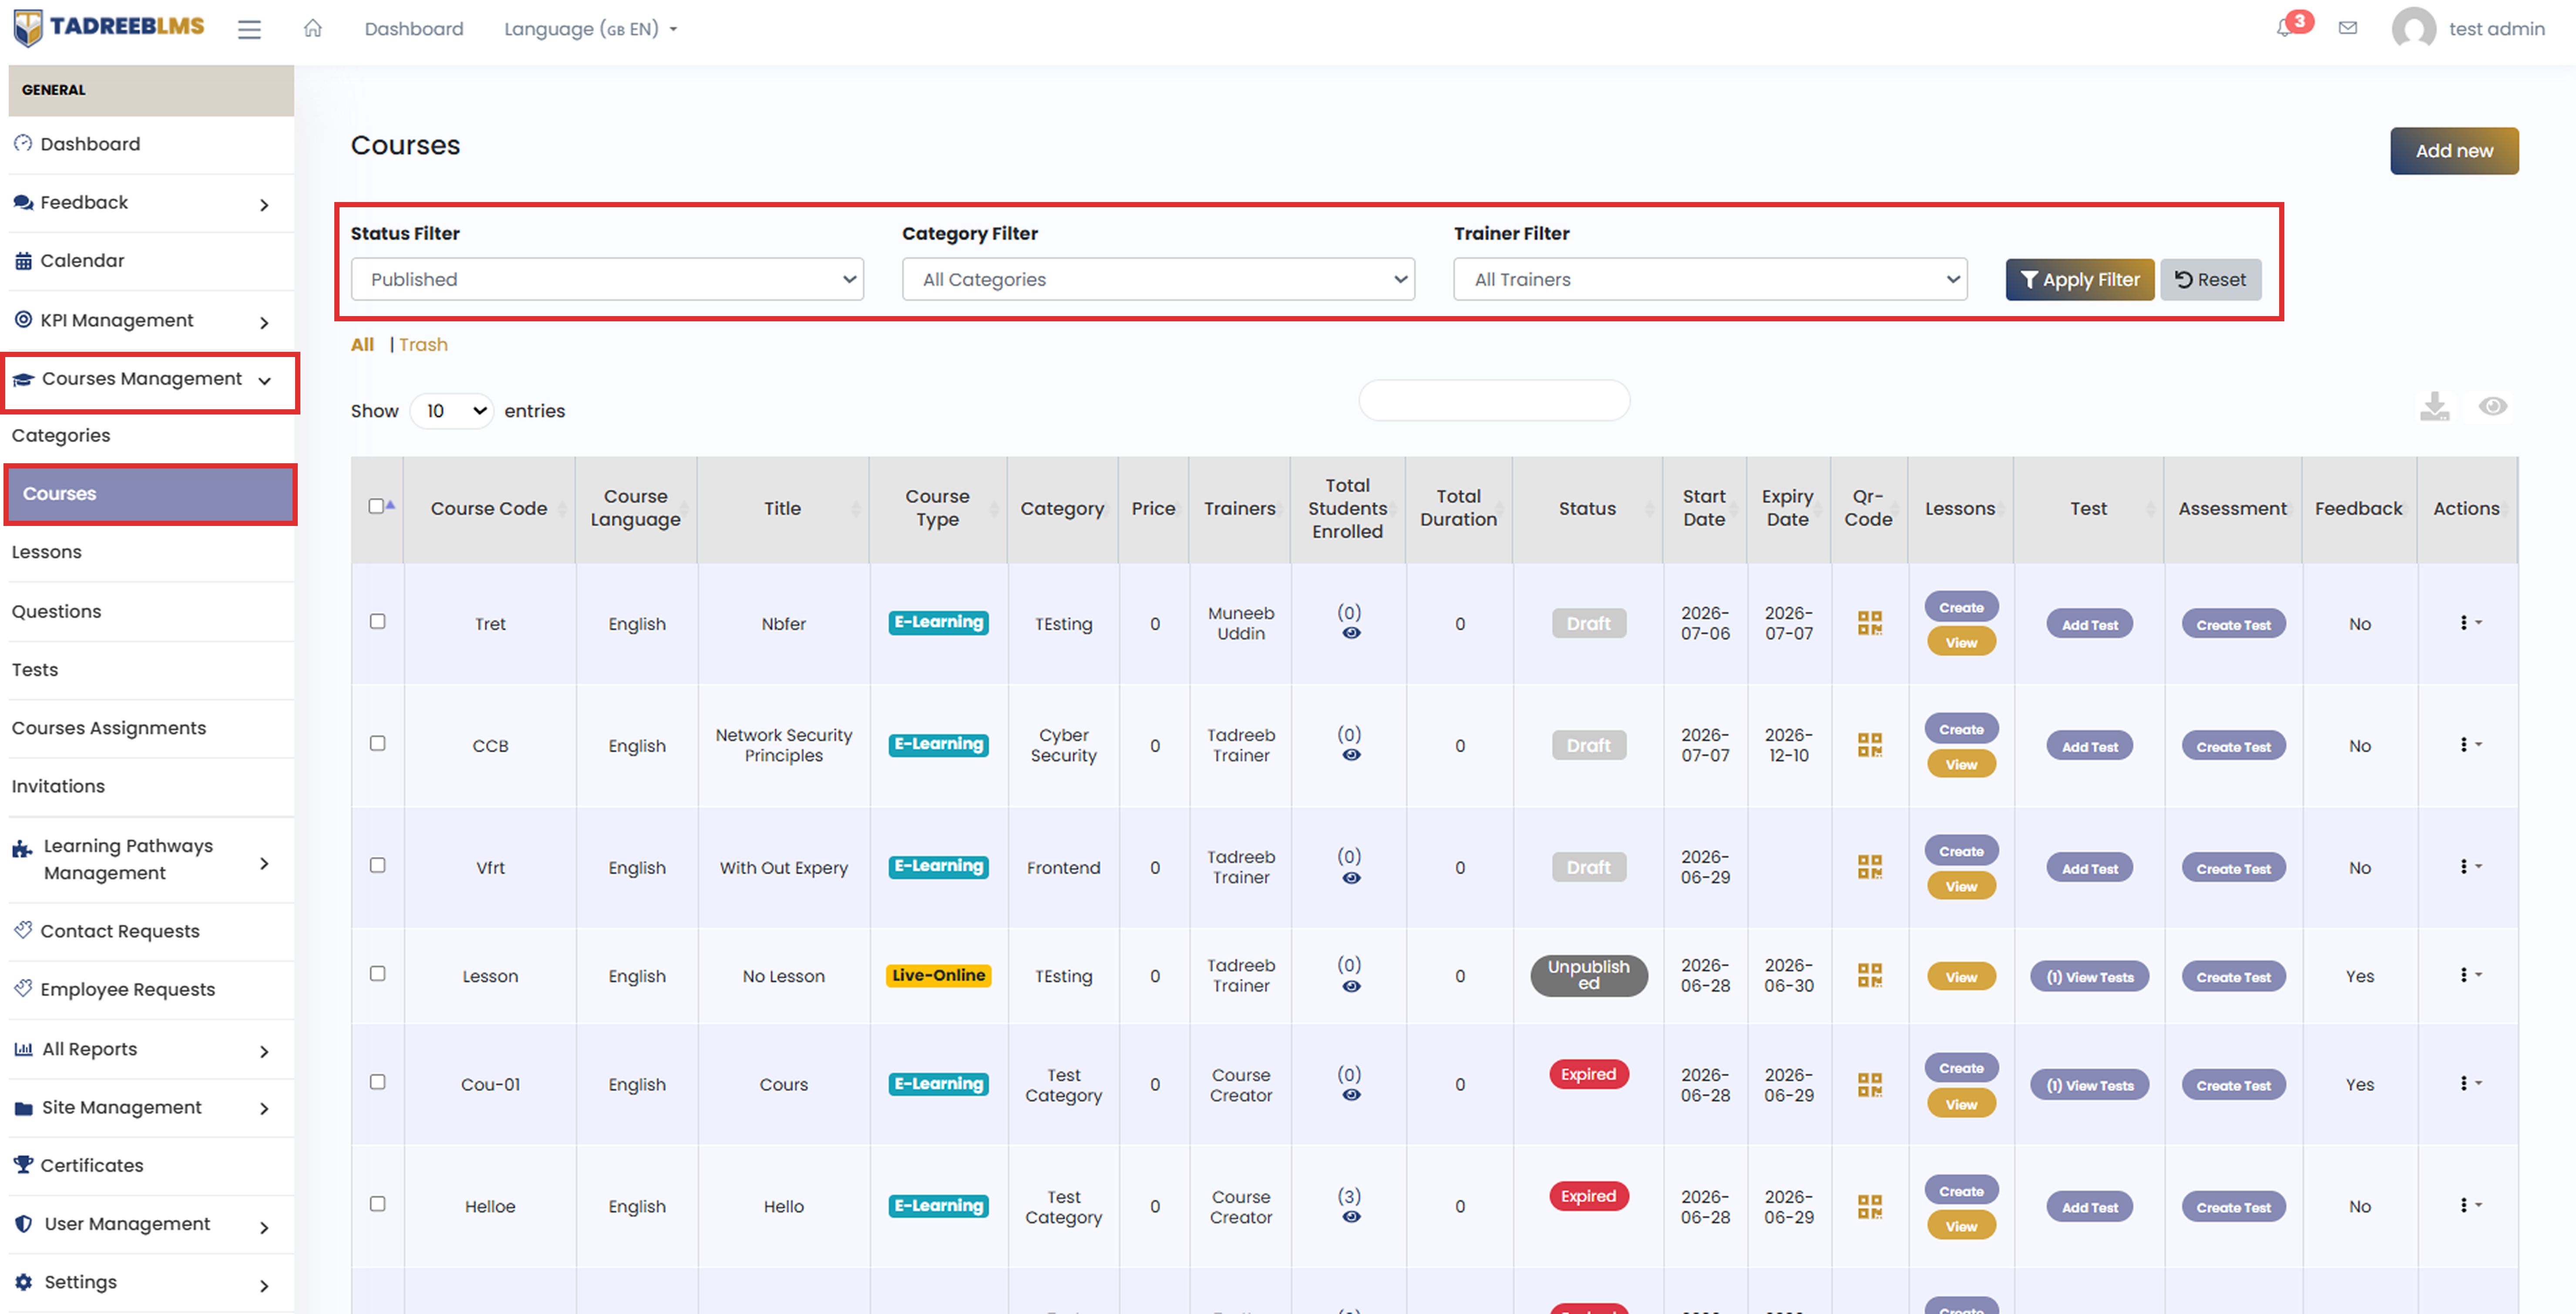Expand the Feedback sidebar menu
The width and height of the screenshot is (2576, 1314).
click(x=151, y=203)
